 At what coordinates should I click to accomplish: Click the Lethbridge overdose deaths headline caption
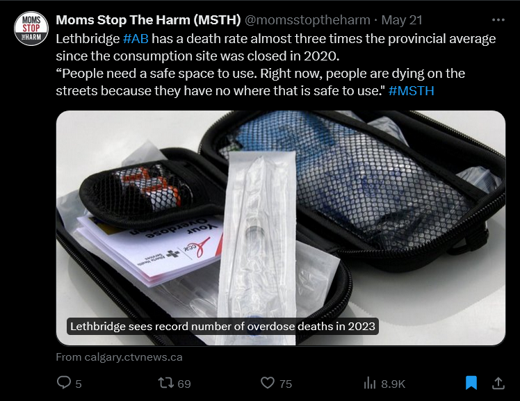tap(222, 327)
